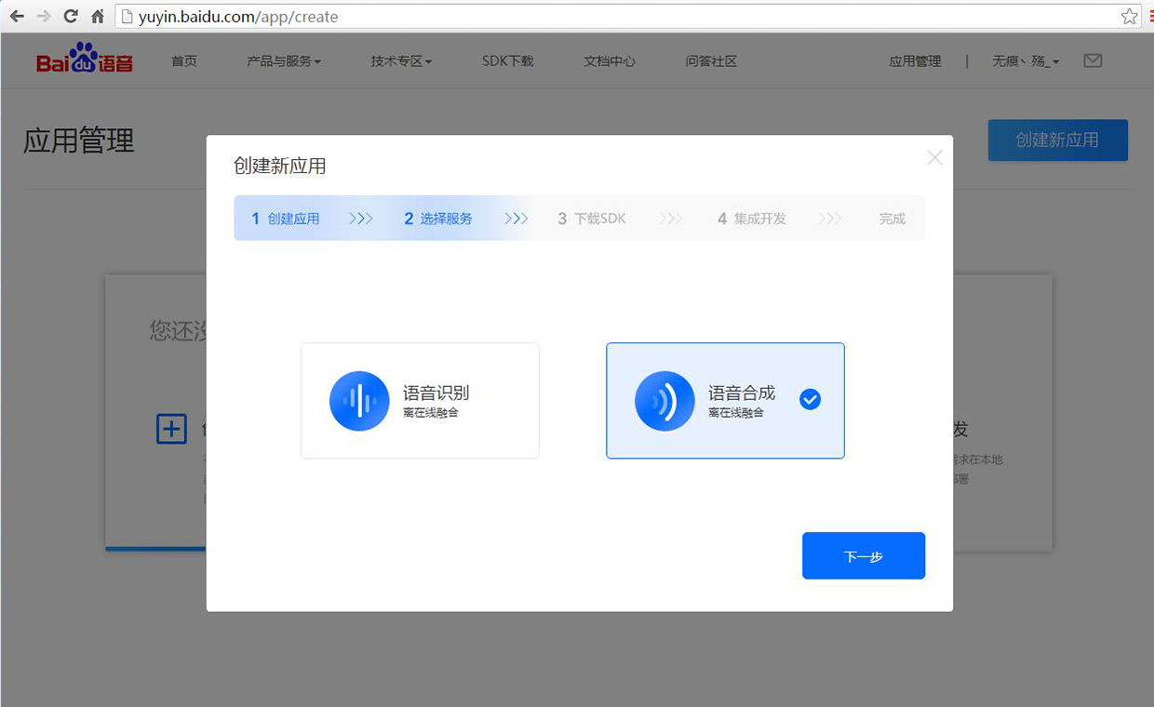
Task: Select the 语音识别 service card
Action: tap(420, 401)
